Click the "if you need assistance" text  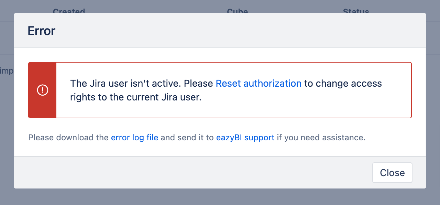[x=321, y=138]
